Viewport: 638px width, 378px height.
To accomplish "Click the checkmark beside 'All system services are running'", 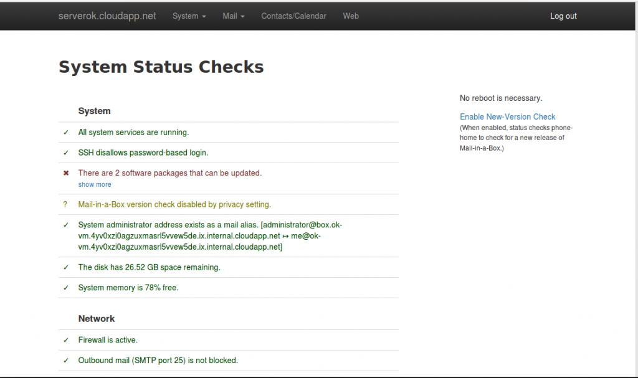I will 65,132.
